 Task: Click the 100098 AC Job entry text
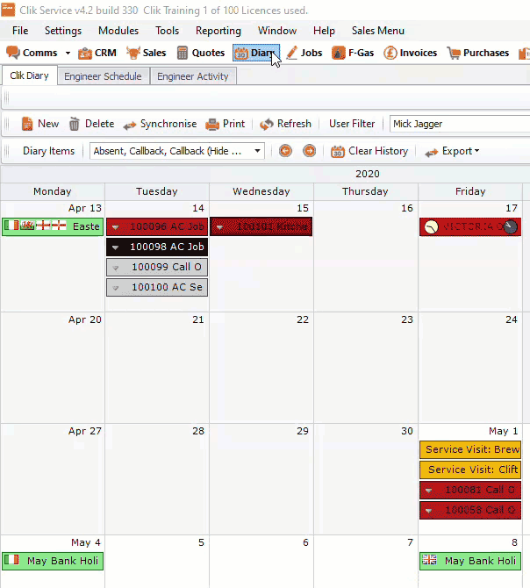tap(167, 247)
